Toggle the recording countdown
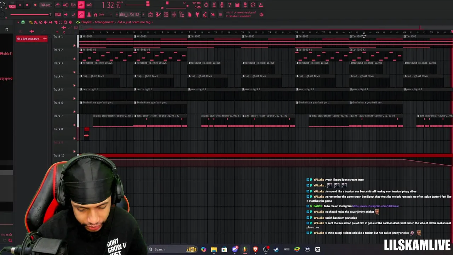 73,5
